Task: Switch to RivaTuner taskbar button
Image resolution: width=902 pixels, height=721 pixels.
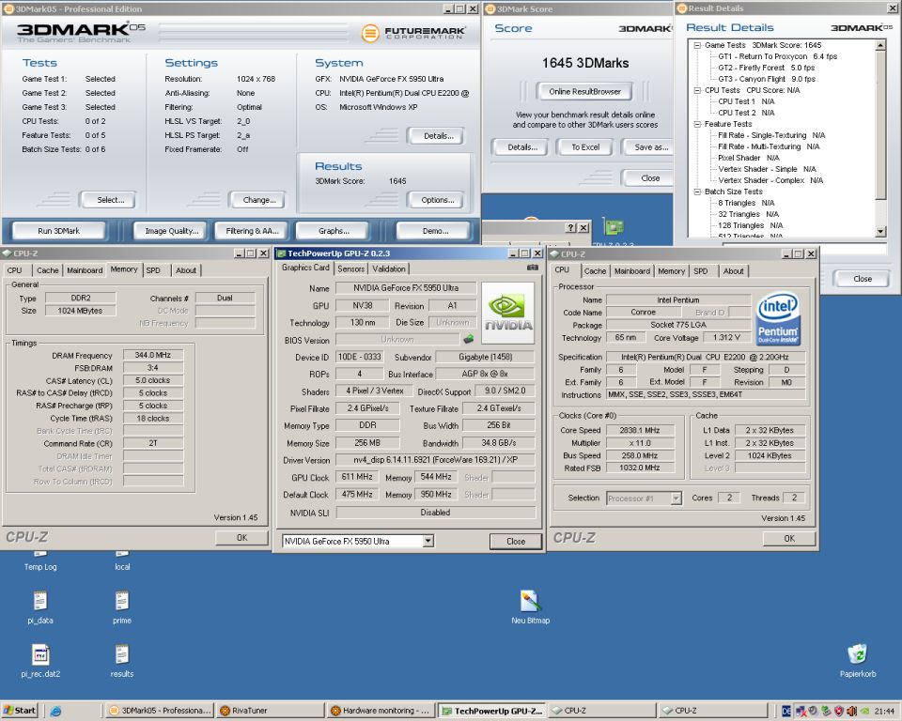Action: pyautogui.click(x=271, y=711)
